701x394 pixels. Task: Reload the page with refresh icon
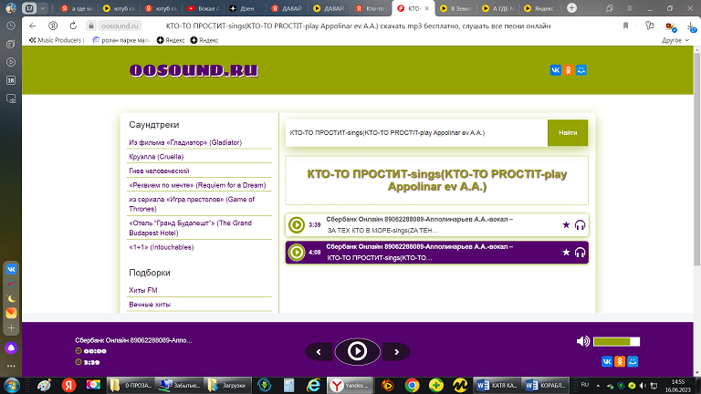[73, 26]
